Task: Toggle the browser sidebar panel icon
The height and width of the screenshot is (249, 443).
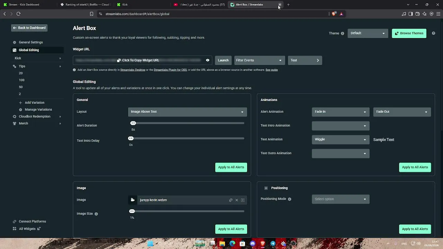Action: [x=410, y=14]
